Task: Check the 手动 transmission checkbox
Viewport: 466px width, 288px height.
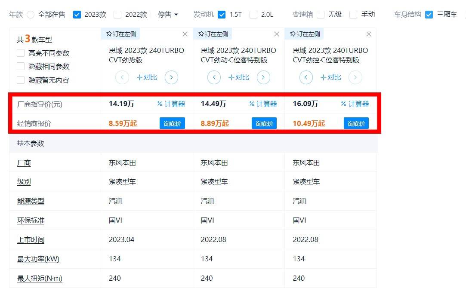Action: point(353,15)
